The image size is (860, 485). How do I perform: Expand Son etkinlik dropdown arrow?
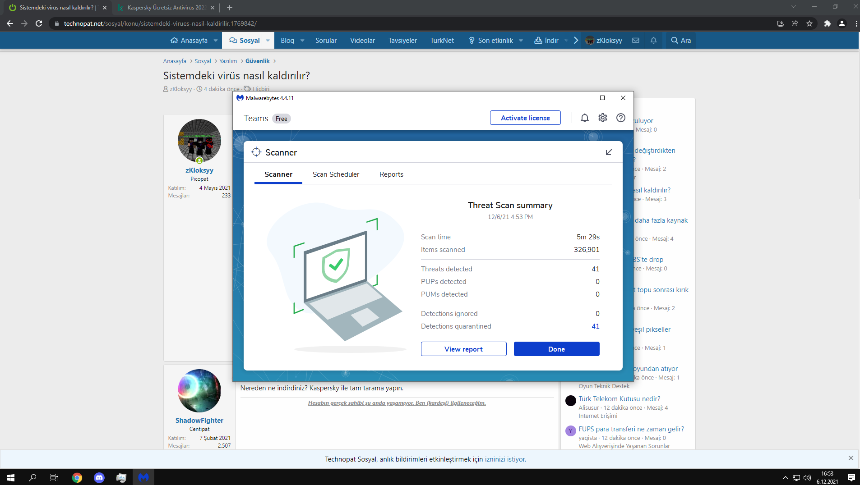pos(521,41)
